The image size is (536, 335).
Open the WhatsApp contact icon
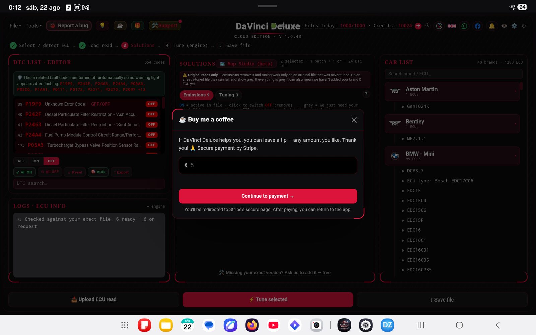pyautogui.click(x=464, y=26)
